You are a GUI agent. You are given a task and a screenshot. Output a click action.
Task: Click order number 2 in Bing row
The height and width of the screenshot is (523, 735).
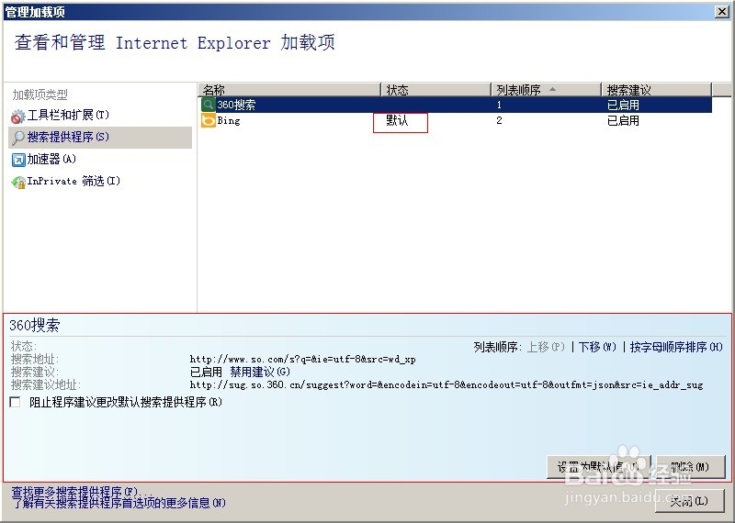pyautogui.click(x=499, y=120)
